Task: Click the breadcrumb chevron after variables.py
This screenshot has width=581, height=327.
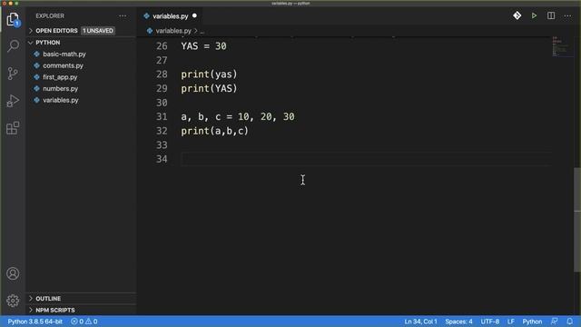Action: point(196,31)
